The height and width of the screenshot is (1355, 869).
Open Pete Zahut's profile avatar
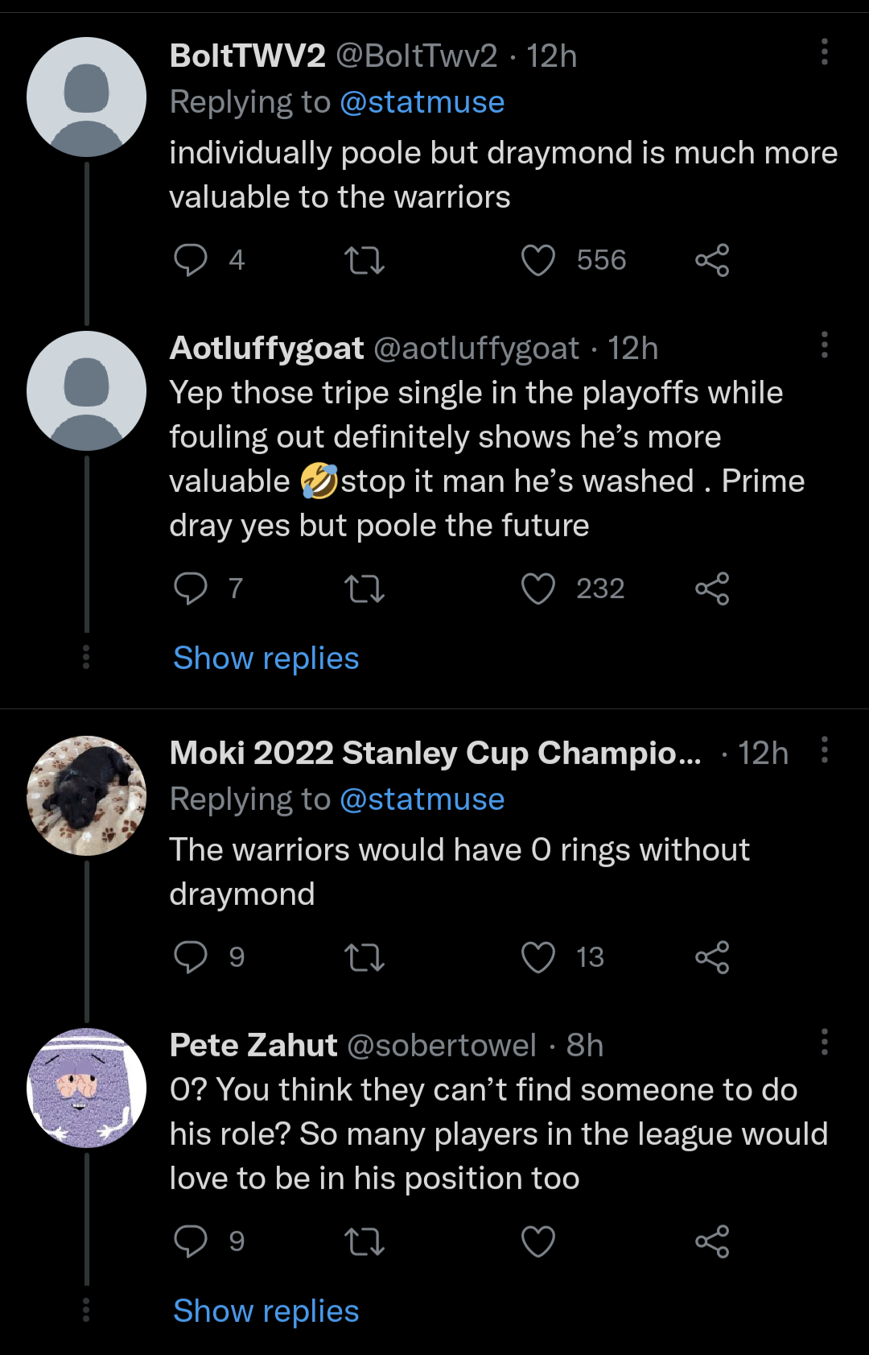coord(87,1088)
